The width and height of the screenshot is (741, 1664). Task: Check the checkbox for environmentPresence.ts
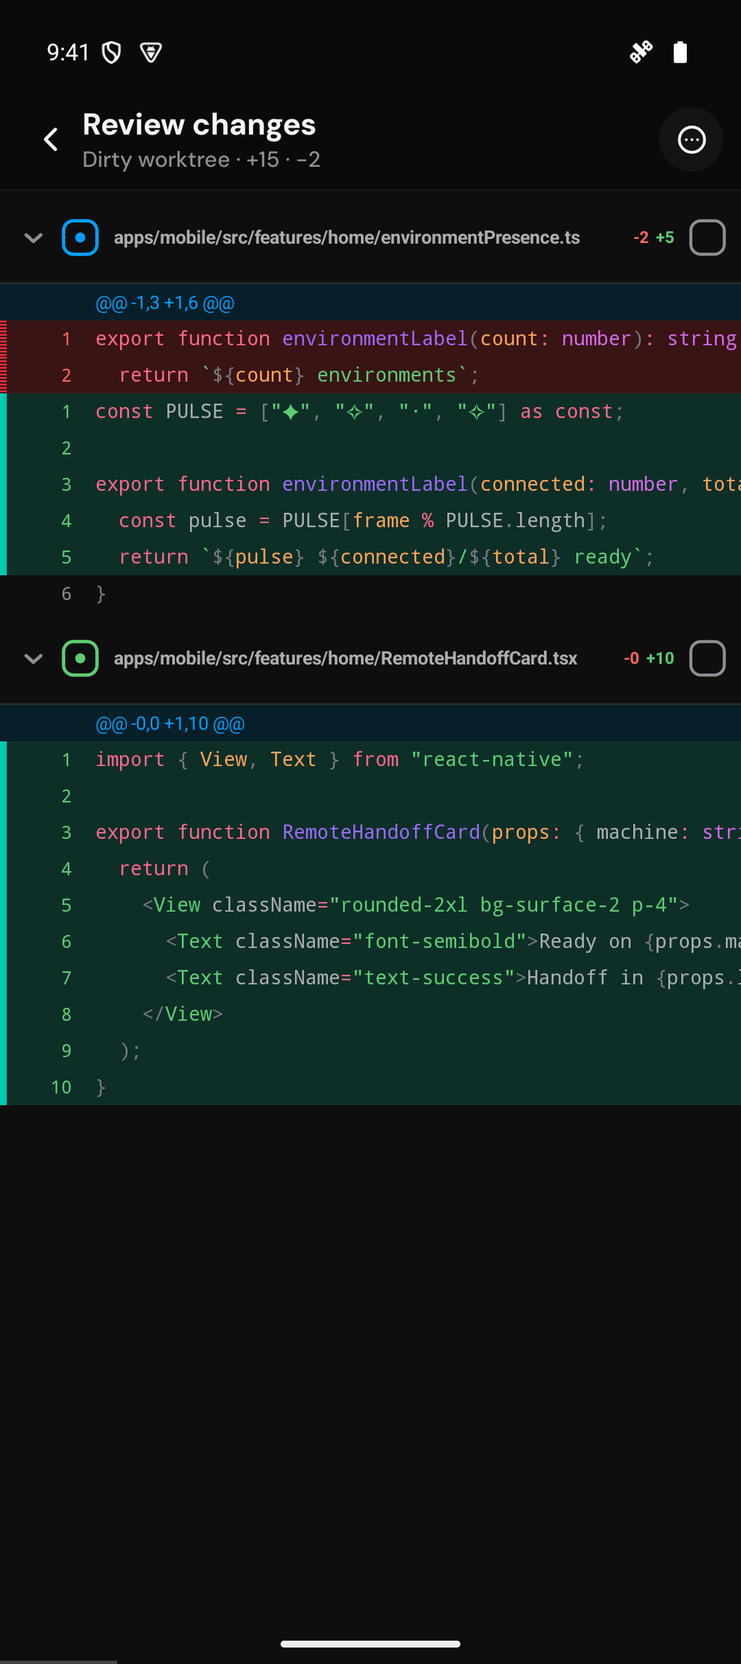click(x=707, y=238)
